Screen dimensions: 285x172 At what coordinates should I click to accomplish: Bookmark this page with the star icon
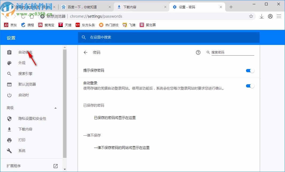tap(251, 16)
